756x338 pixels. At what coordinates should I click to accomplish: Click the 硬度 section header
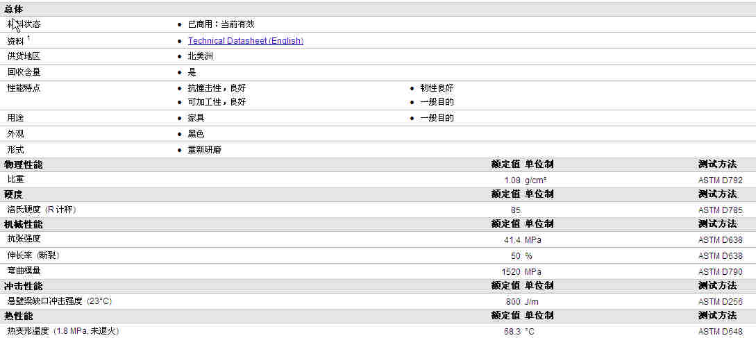click(x=13, y=194)
